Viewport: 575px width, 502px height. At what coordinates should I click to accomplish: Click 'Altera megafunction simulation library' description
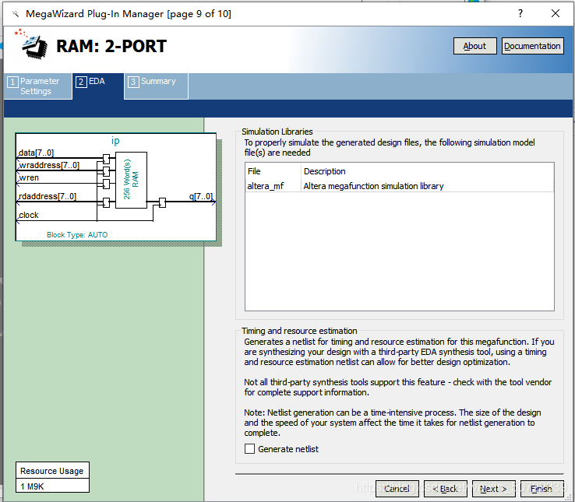[x=373, y=186]
